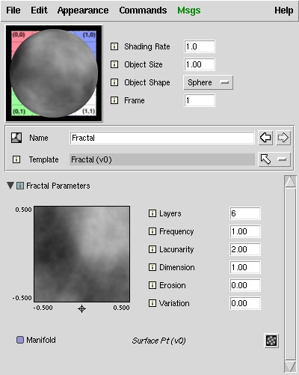Click the Surface Pt (v0) link
This screenshot has width=299, height=375.
pyautogui.click(x=158, y=341)
